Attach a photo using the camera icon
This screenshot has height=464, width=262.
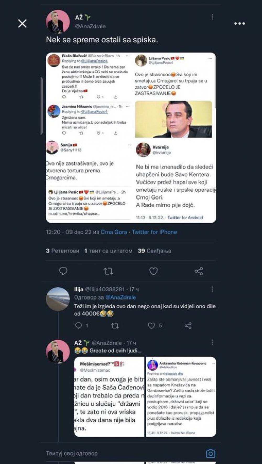click(x=210, y=453)
